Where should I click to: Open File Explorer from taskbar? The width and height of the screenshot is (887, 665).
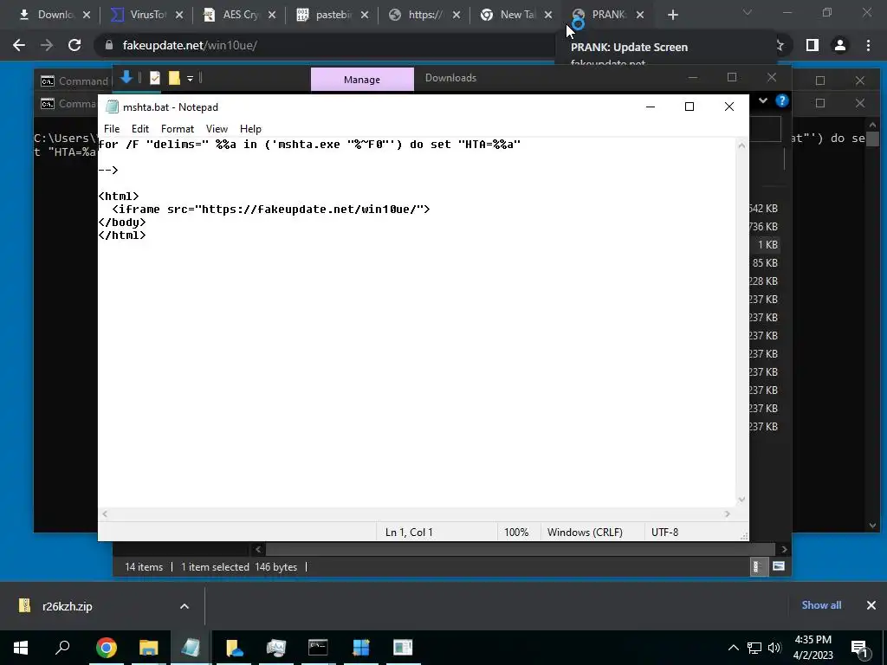point(149,648)
